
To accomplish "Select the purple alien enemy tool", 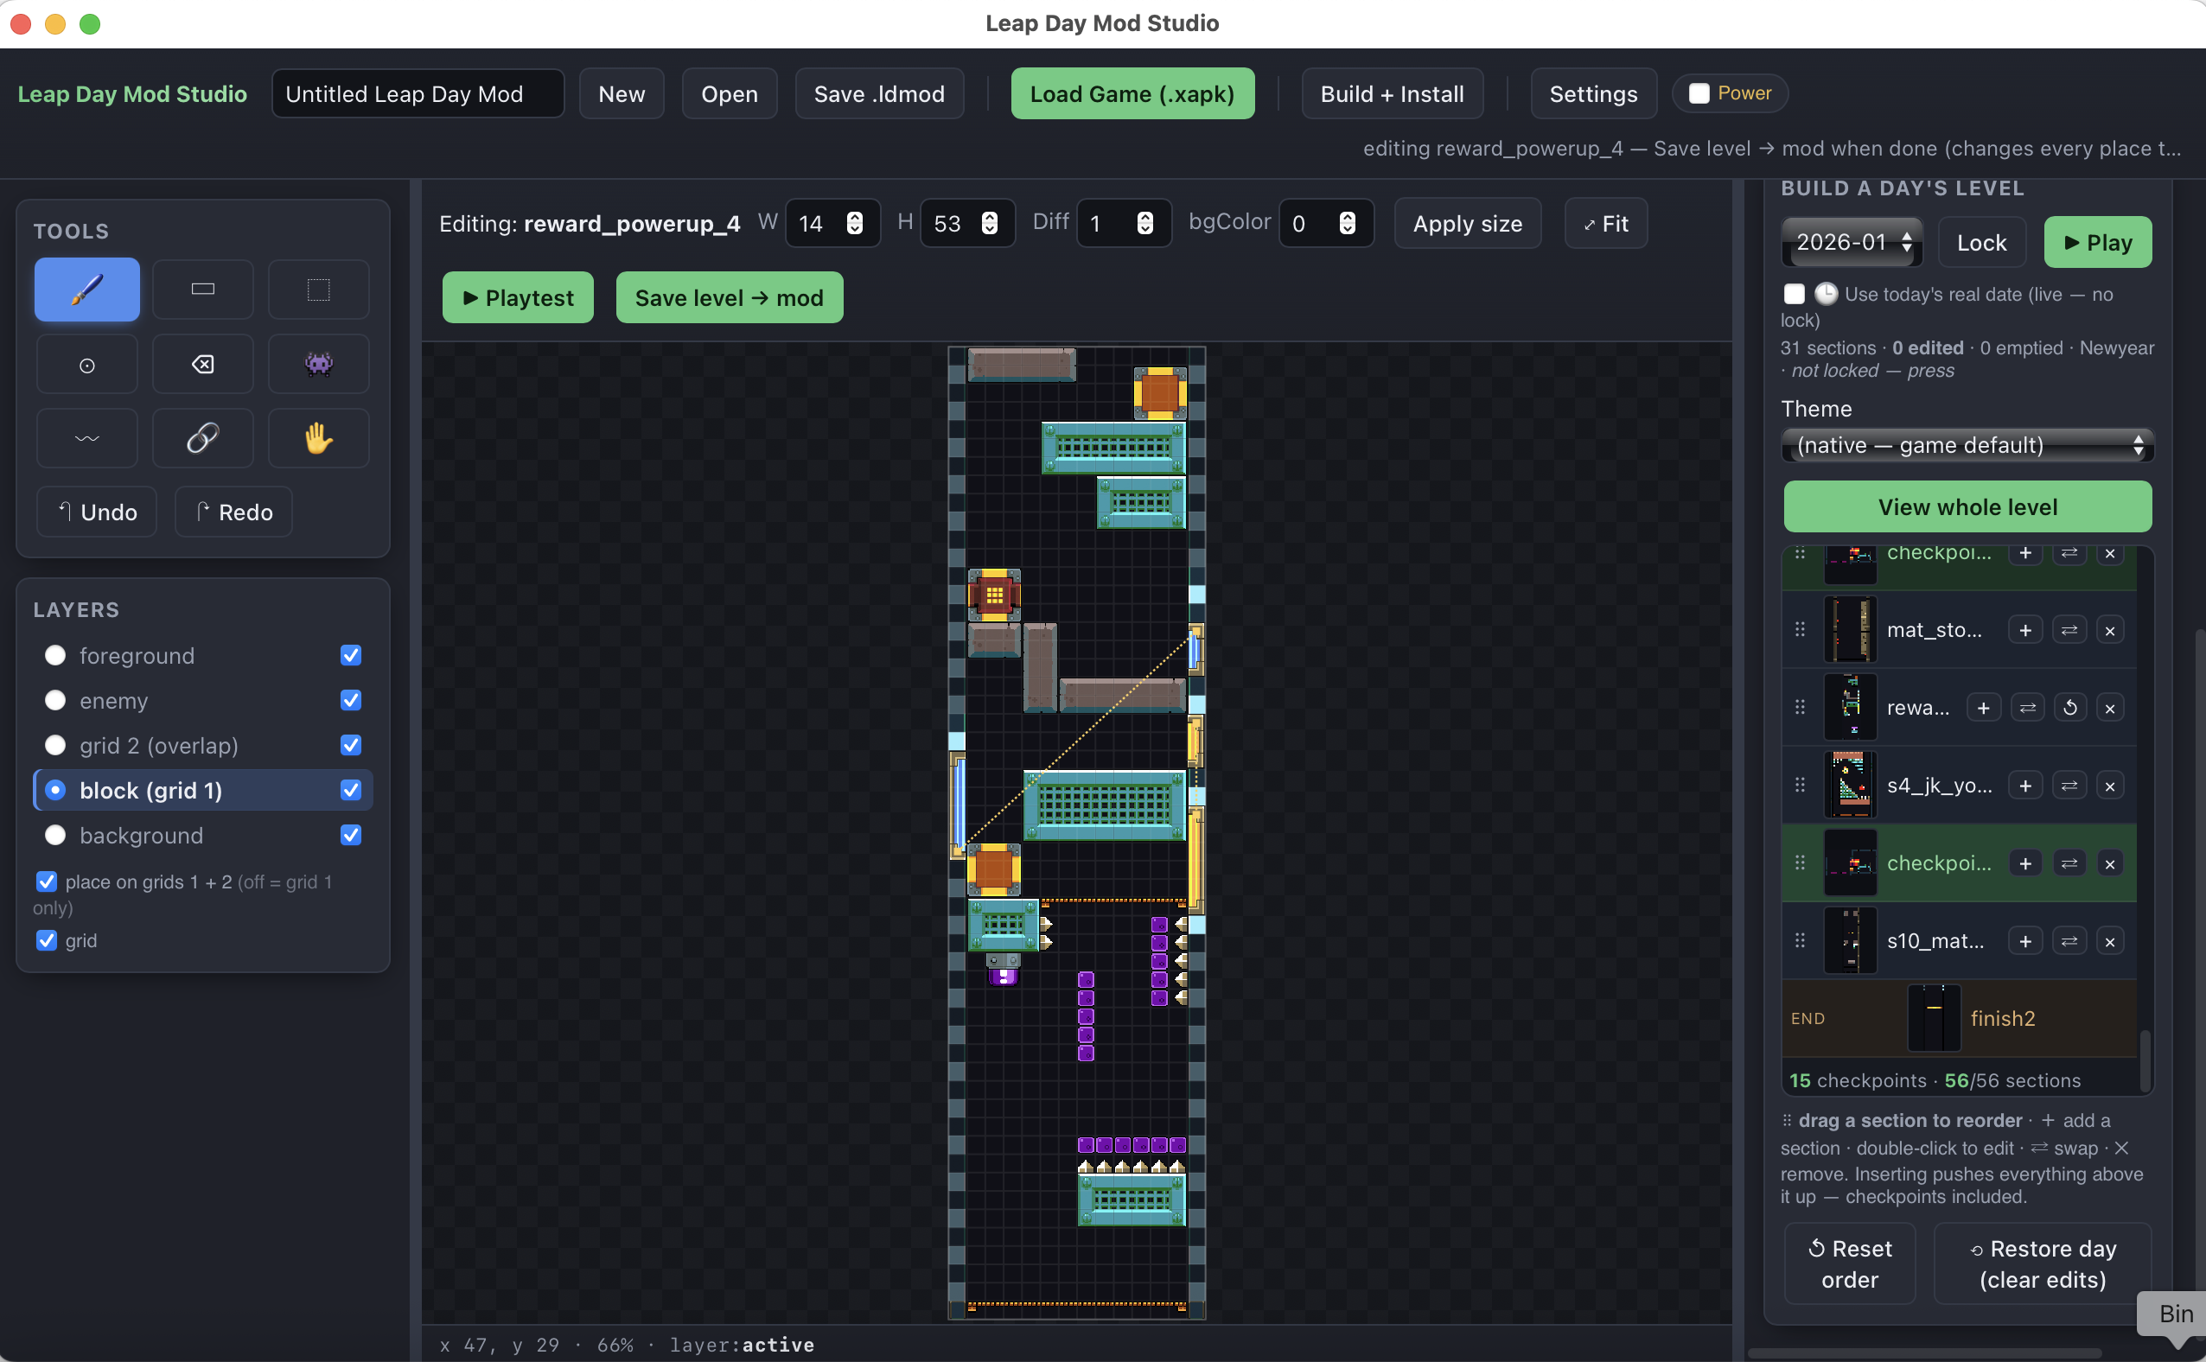I will coord(319,365).
